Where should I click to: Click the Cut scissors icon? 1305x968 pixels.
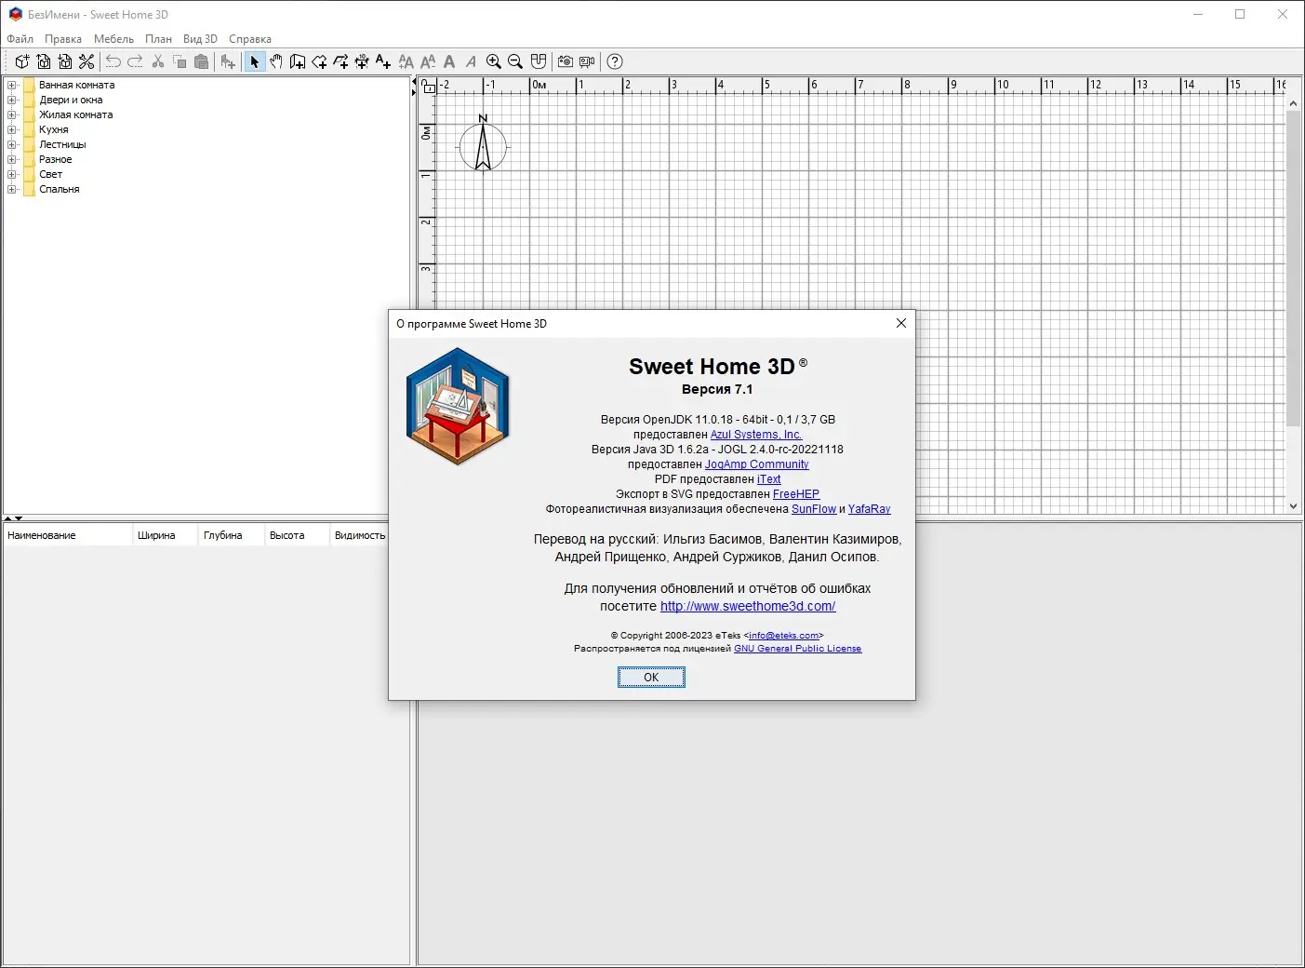[158, 61]
